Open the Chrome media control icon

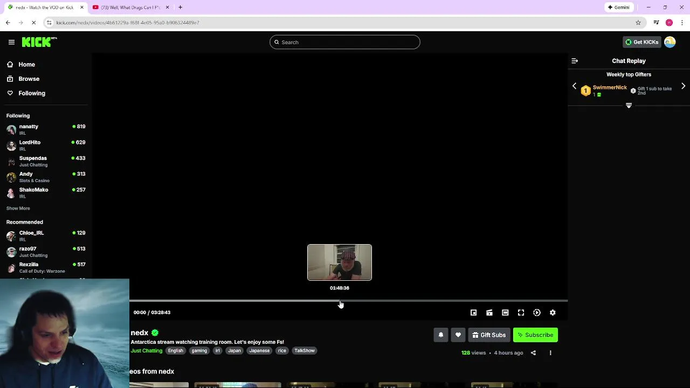click(x=656, y=23)
